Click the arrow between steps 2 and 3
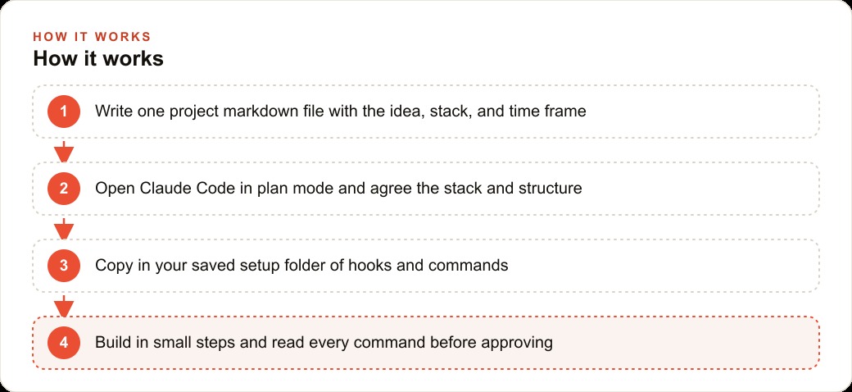 click(x=64, y=229)
